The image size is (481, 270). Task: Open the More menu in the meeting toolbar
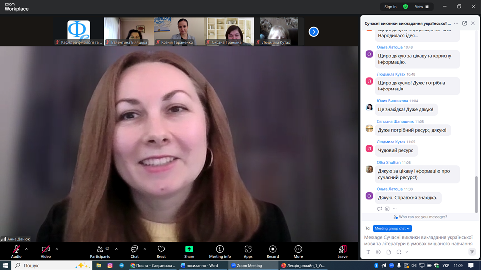298,251
